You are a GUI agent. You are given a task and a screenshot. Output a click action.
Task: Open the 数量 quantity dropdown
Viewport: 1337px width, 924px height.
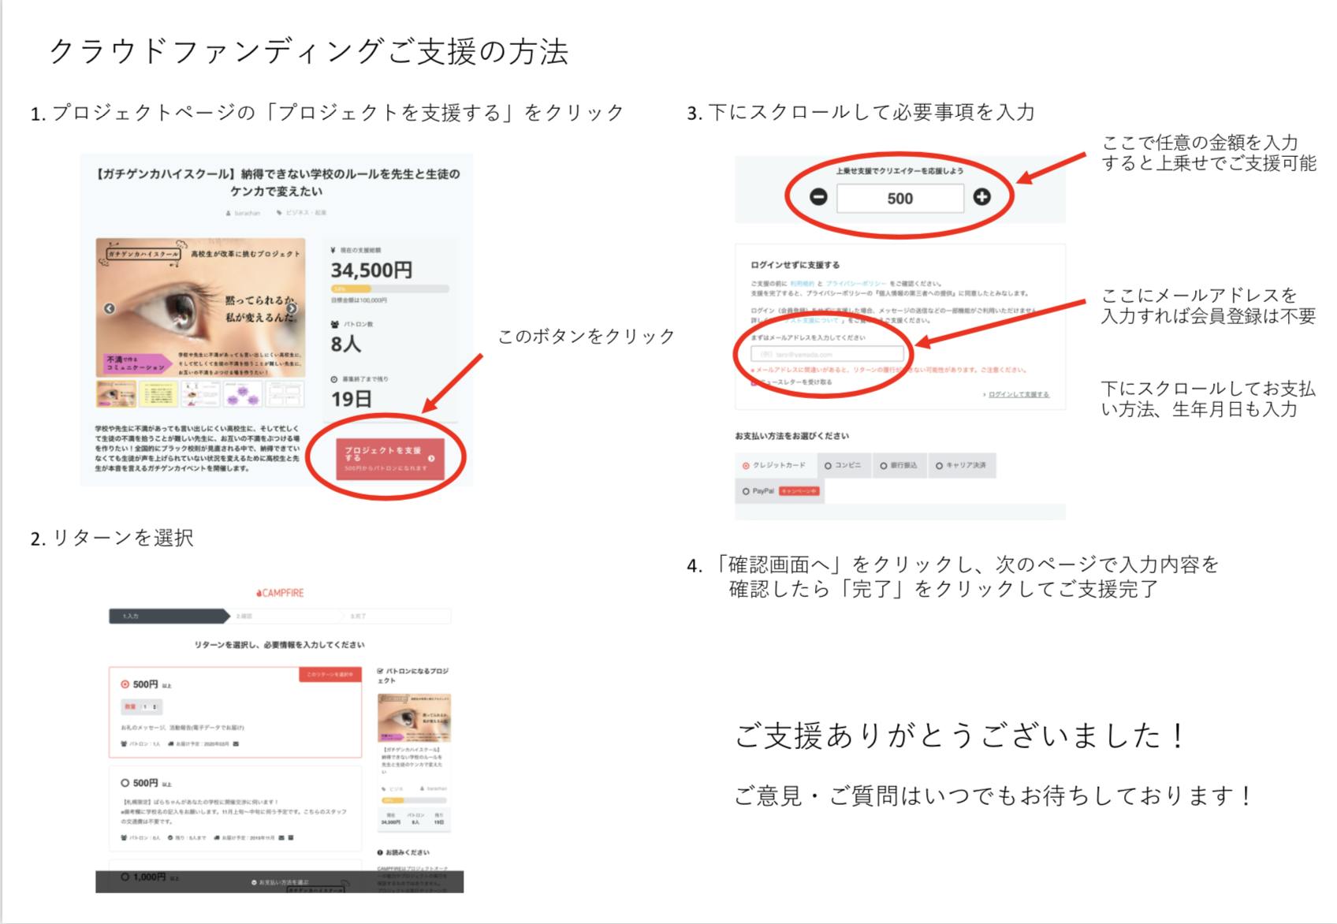pos(142,707)
